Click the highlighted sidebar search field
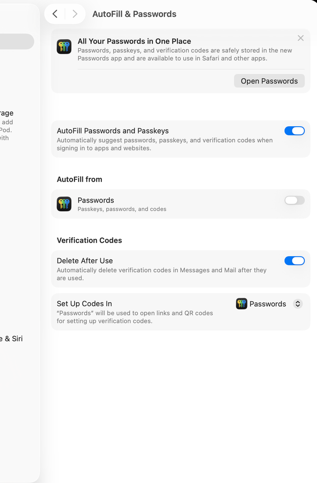Screen dimensions: 317x483 pyautogui.click(x=17, y=42)
